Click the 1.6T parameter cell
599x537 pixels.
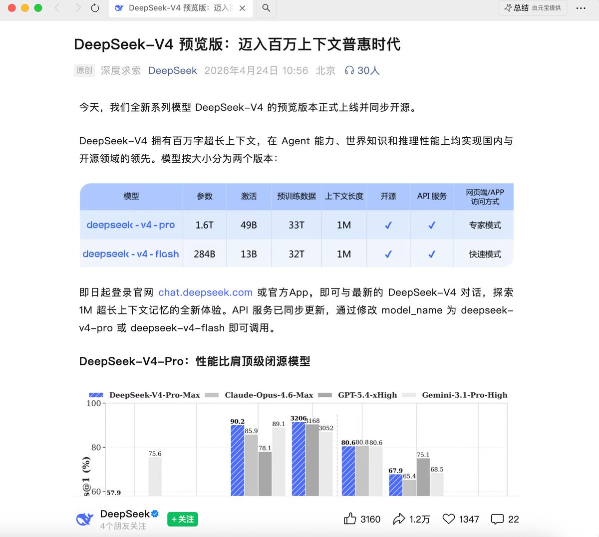(x=205, y=225)
